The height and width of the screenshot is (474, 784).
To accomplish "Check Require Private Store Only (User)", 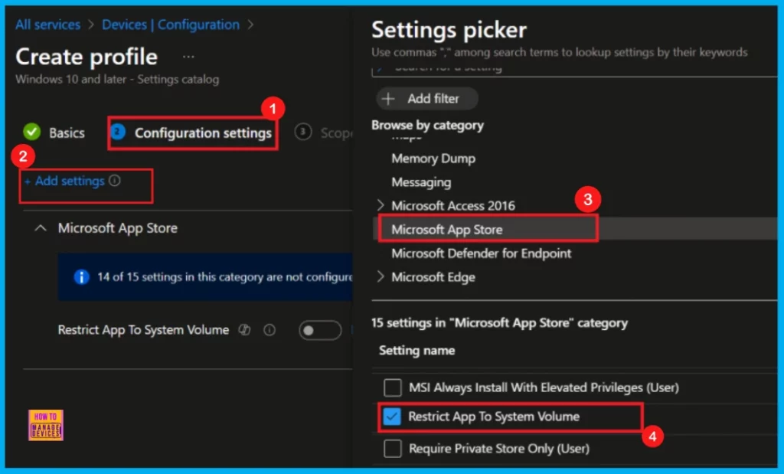I will pyautogui.click(x=393, y=449).
